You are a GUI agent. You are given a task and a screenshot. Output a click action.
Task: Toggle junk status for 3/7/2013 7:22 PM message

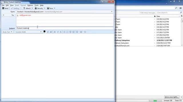[155, 32]
